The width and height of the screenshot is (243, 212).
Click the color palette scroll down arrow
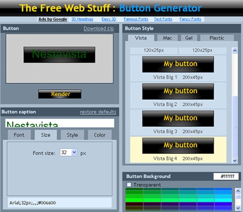pyautogui.click(x=238, y=208)
